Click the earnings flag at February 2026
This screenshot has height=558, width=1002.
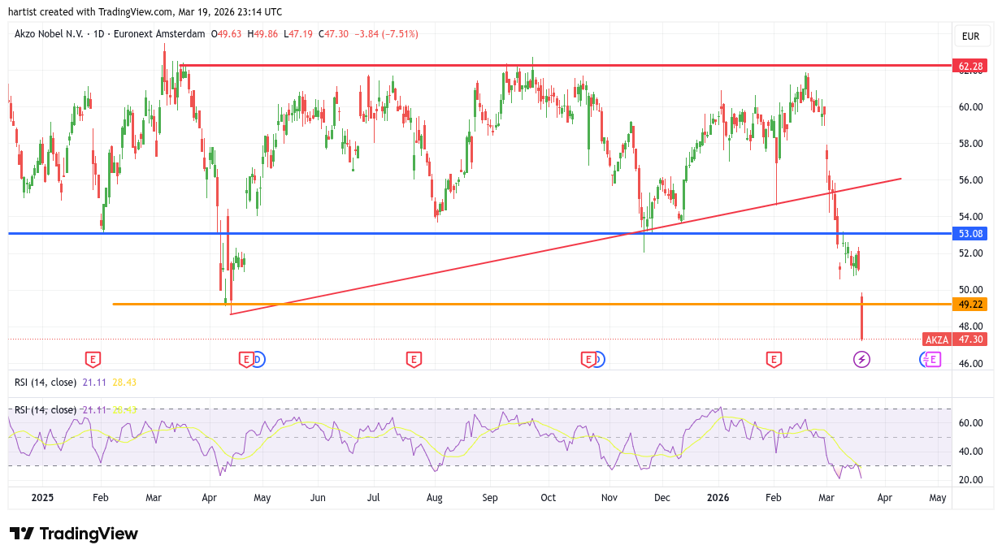[774, 359]
